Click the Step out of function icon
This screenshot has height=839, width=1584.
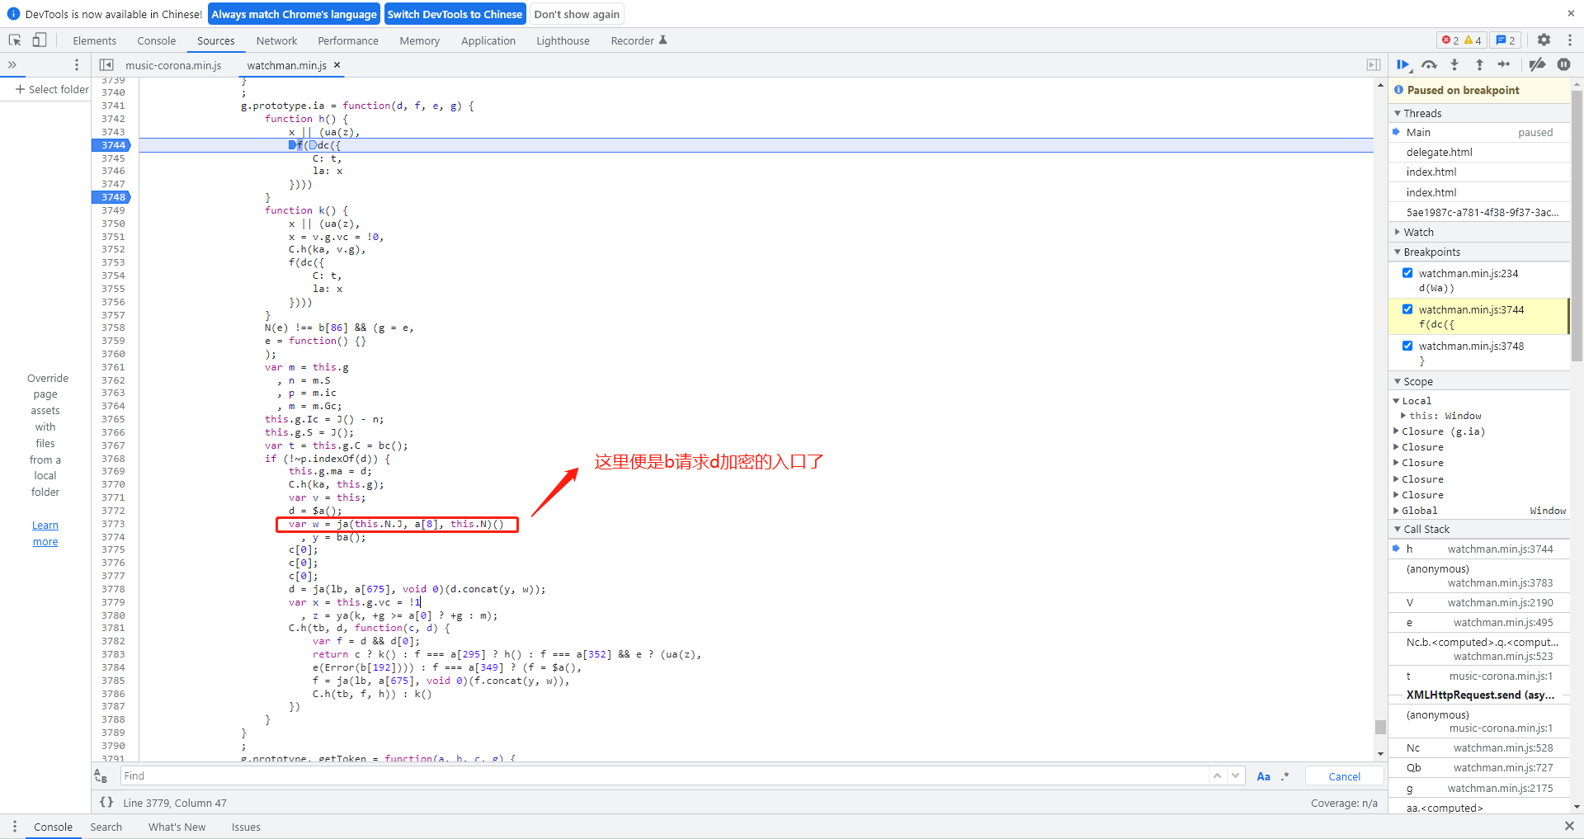[1479, 64]
